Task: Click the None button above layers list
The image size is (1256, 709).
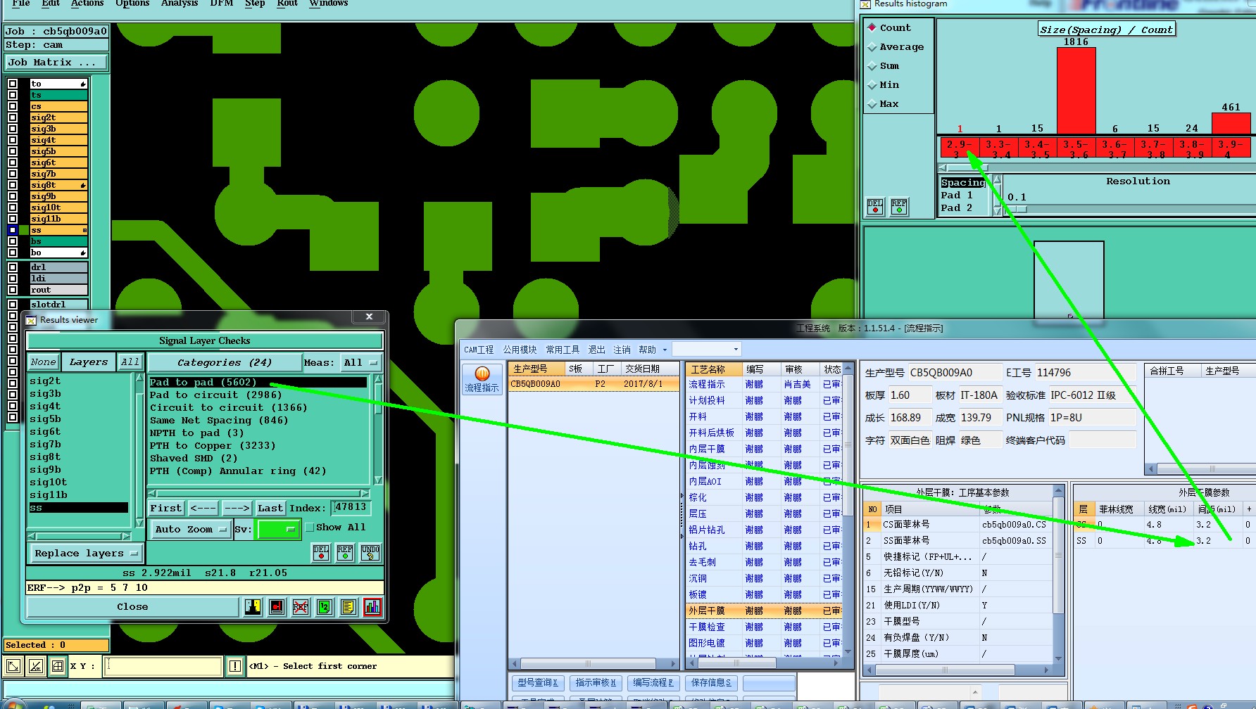Action: (x=43, y=362)
